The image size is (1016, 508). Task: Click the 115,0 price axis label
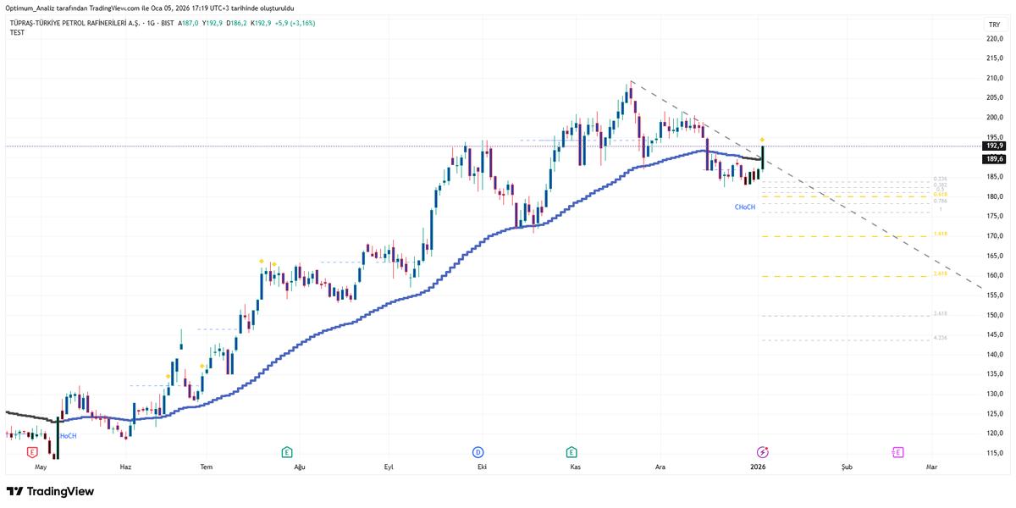(x=994, y=453)
